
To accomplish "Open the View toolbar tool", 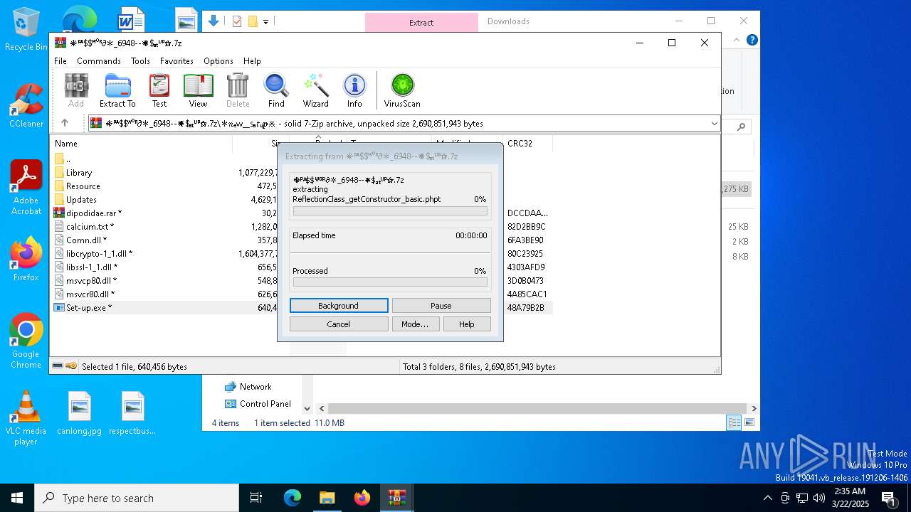I will (198, 90).
